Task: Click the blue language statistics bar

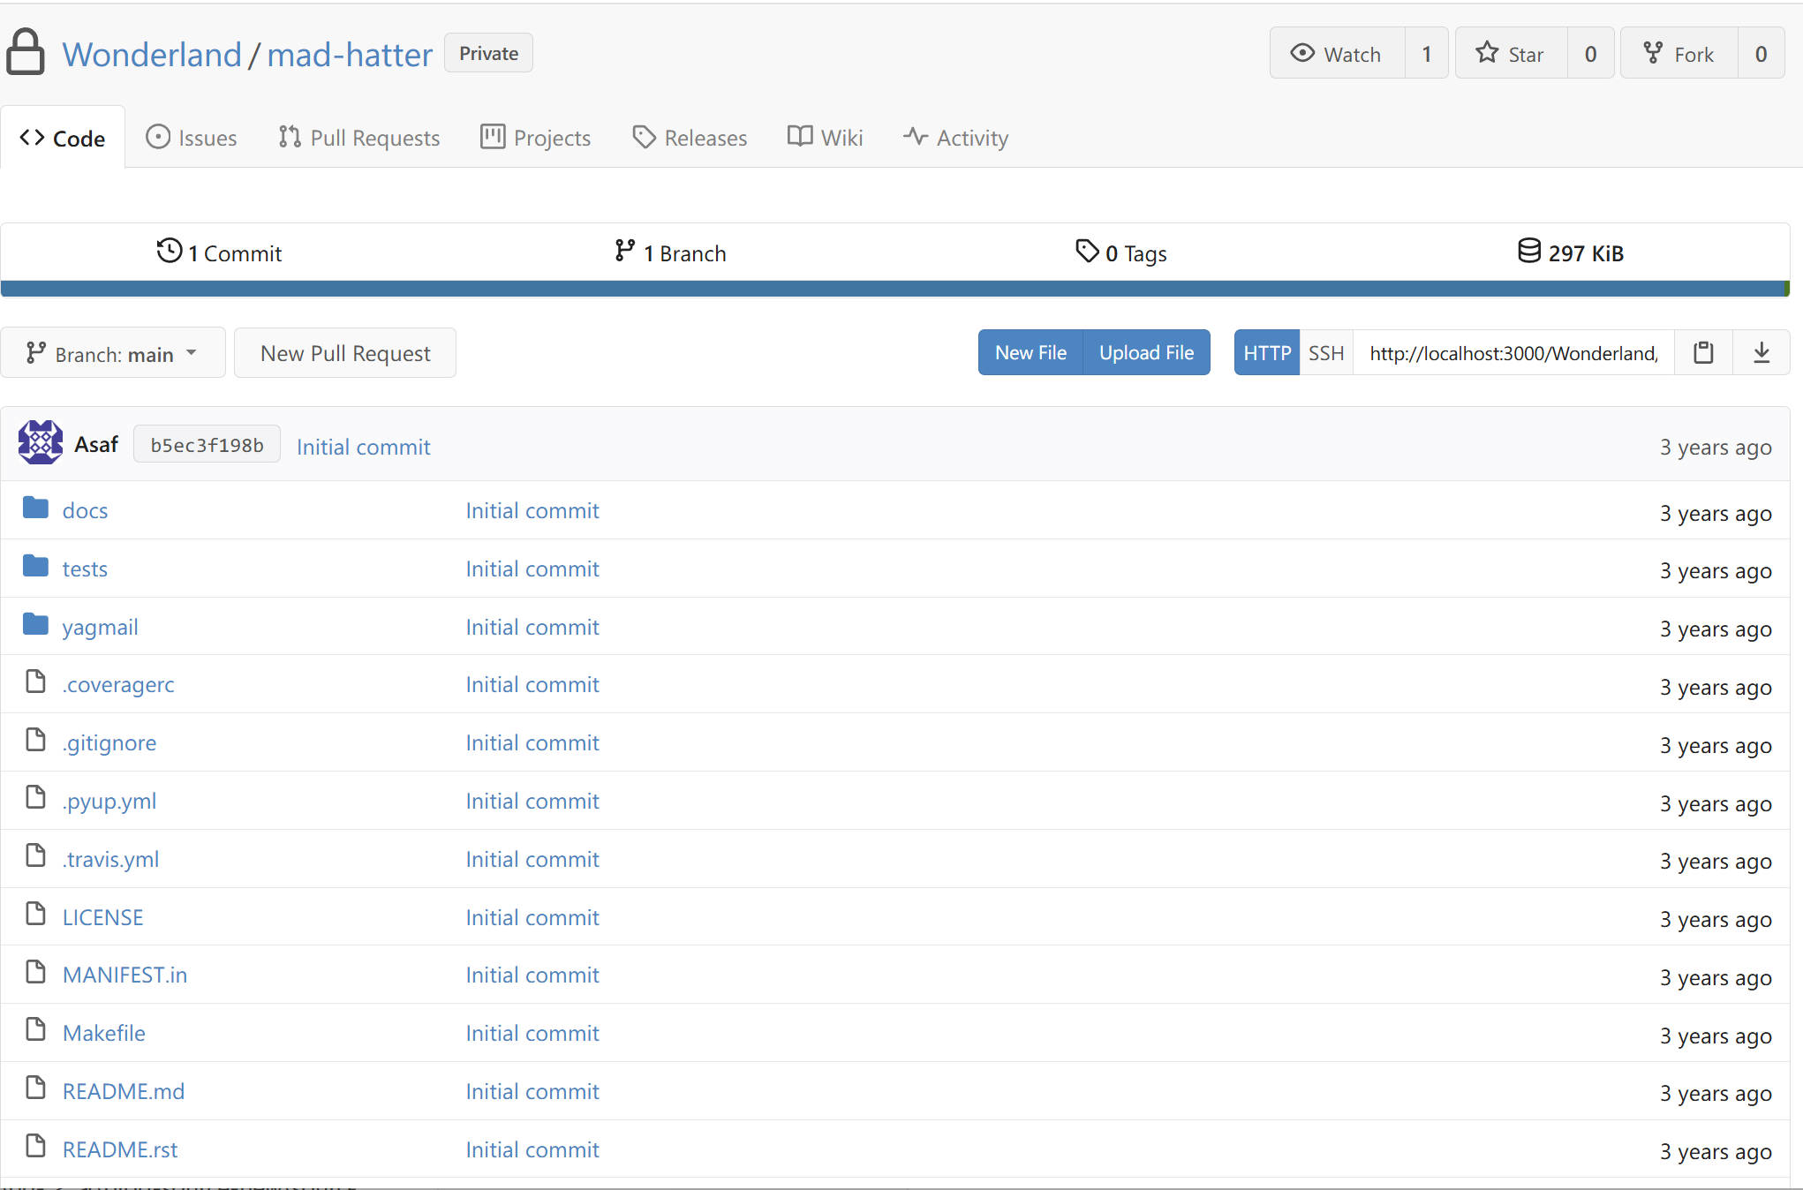Action: point(894,289)
